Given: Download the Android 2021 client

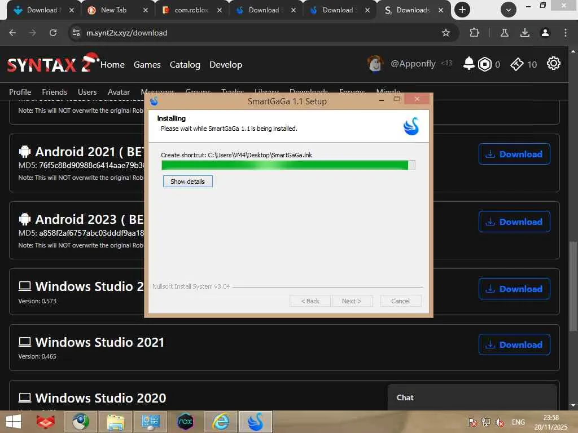Looking at the screenshot, I should pyautogui.click(x=514, y=154).
